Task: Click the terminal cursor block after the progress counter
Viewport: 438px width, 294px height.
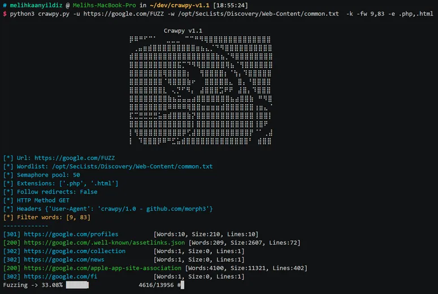Action: click(183, 285)
